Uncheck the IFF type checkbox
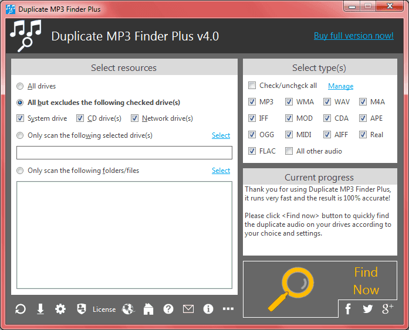Image resolution: width=409 pixels, height=330 pixels. coord(252,118)
